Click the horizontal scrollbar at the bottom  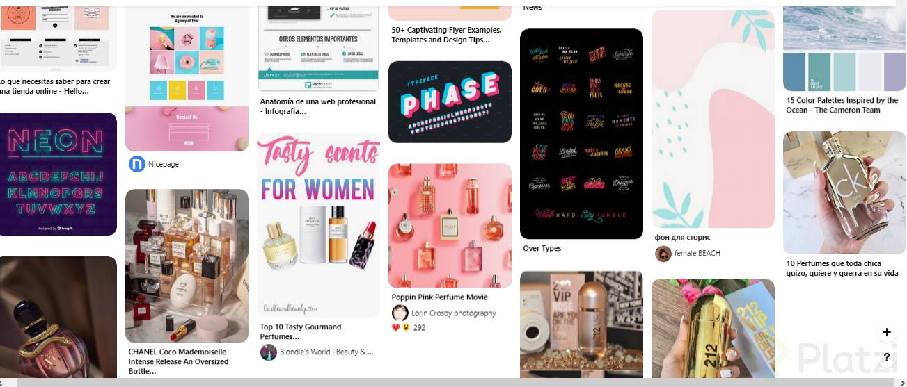[x=453, y=382]
